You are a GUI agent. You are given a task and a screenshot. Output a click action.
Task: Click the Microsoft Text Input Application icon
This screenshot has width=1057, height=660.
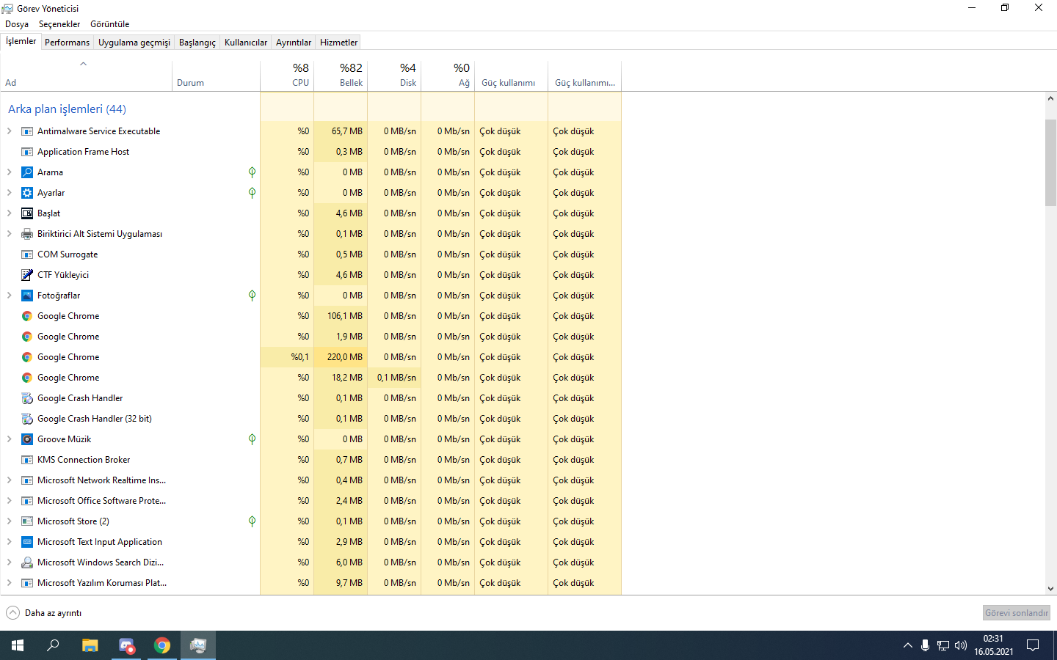(x=27, y=542)
